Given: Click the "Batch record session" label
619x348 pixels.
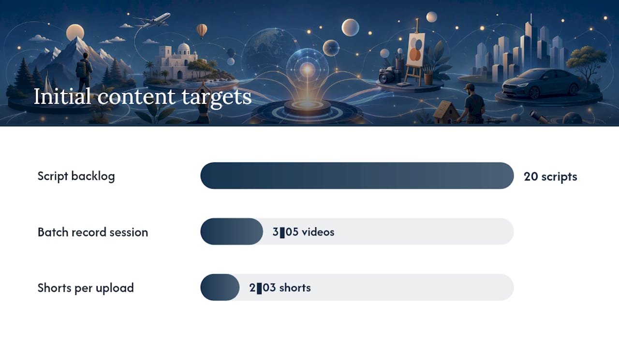Looking at the screenshot, I should click(x=93, y=232).
